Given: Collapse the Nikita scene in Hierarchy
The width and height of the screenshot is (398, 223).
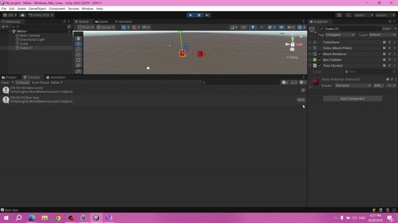Looking at the screenshot, I should tap(10, 32).
